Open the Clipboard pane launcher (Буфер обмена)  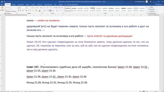[x=16, y=13]
